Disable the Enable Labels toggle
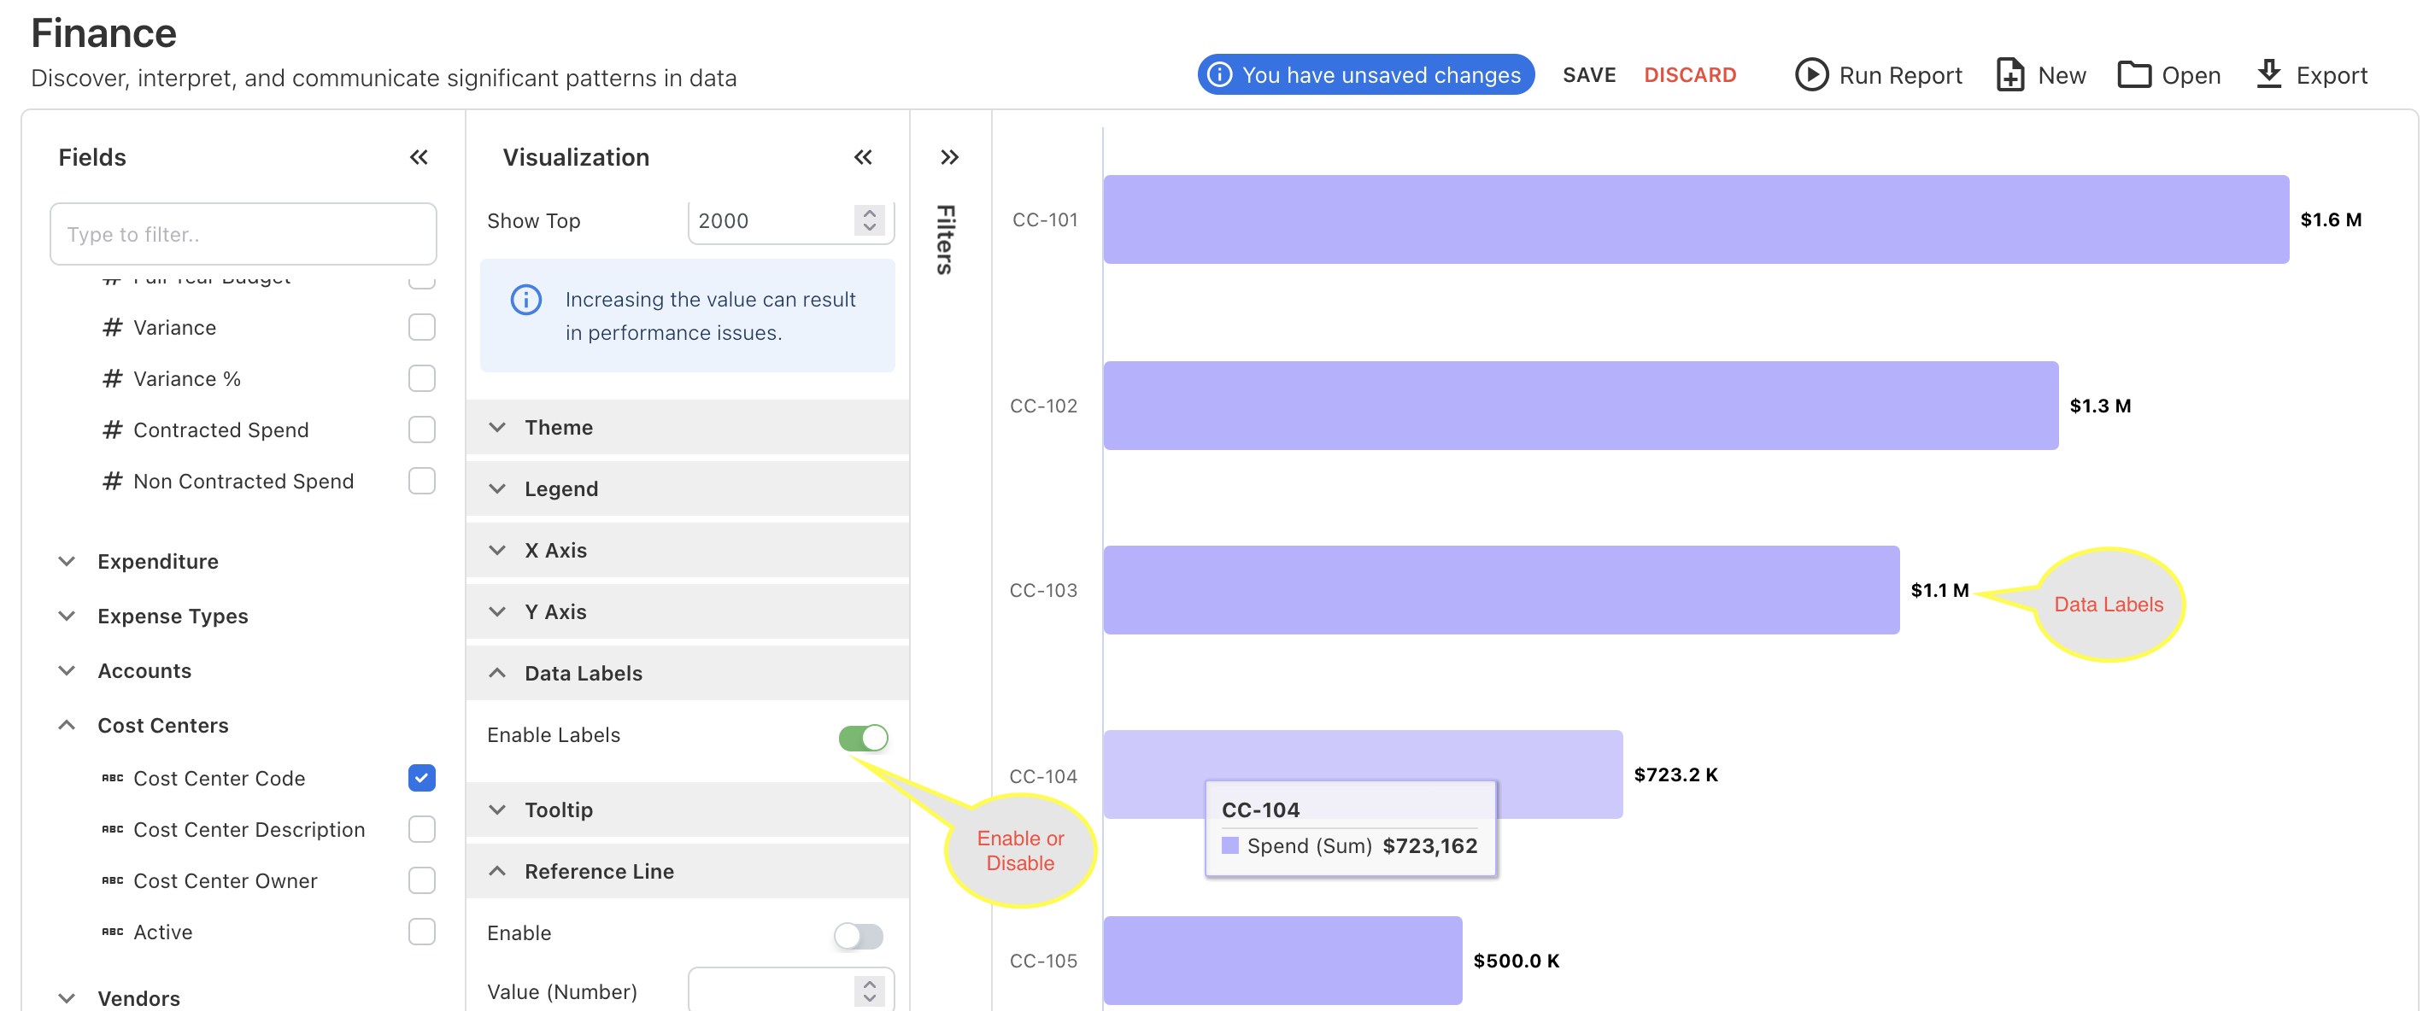 [863, 737]
